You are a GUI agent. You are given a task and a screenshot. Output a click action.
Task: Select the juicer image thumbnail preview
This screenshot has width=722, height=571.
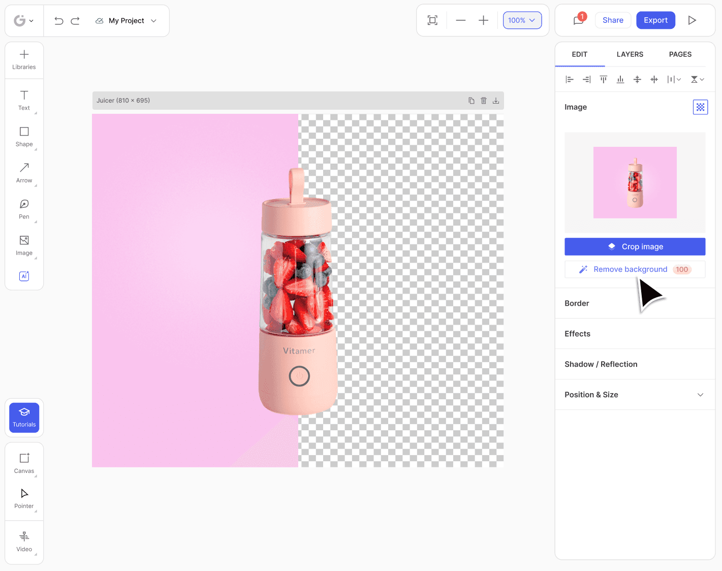pyautogui.click(x=635, y=182)
